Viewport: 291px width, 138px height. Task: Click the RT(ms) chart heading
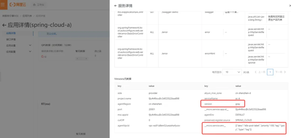tap(46, 104)
